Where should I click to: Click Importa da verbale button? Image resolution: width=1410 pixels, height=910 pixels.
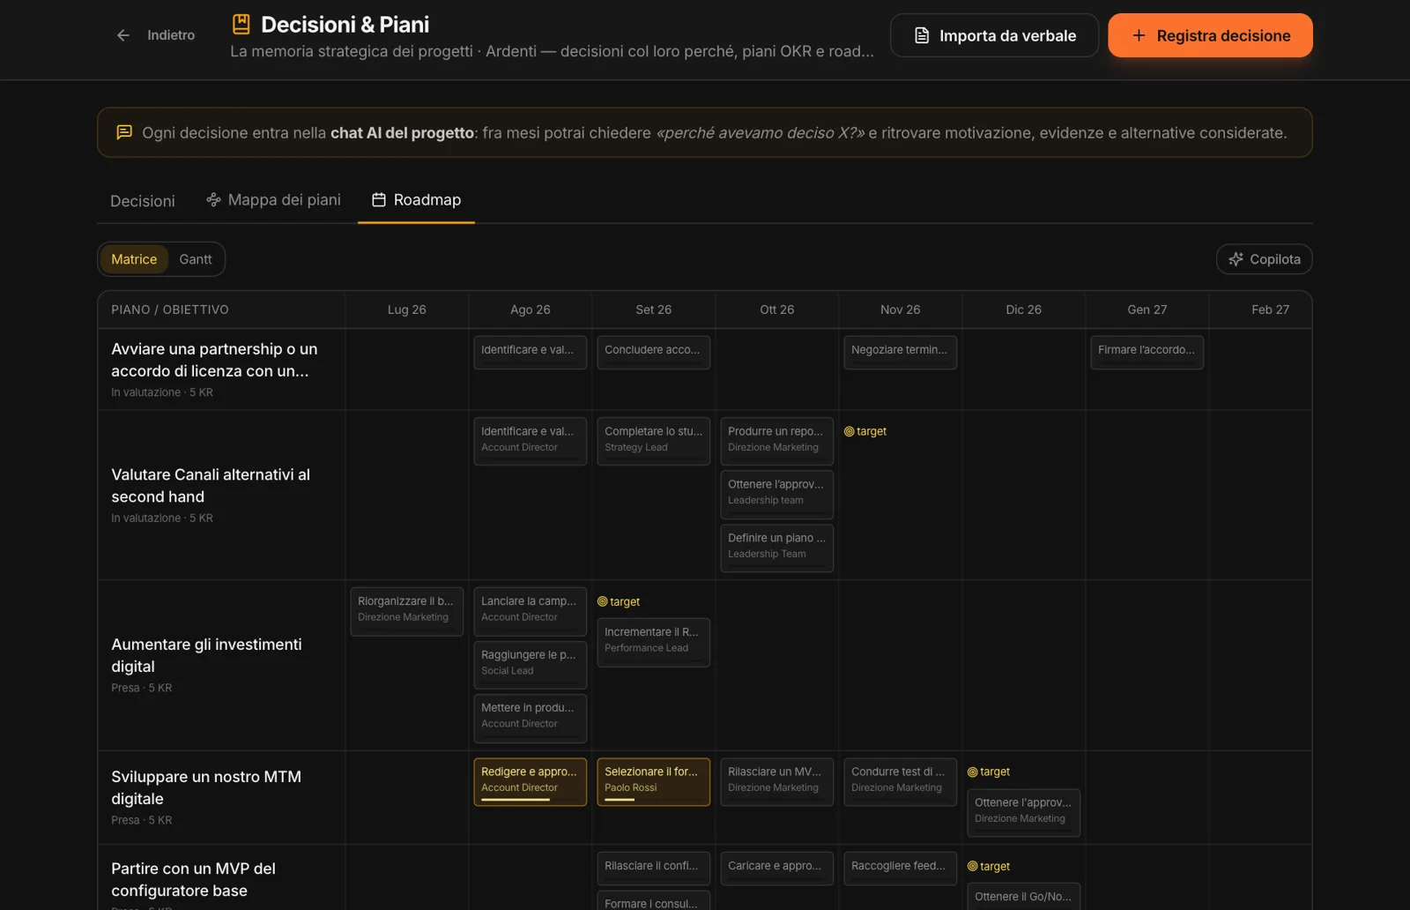click(994, 35)
